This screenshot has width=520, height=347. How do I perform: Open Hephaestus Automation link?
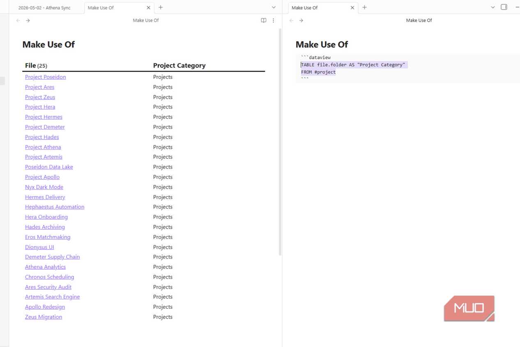click(55, 207)
